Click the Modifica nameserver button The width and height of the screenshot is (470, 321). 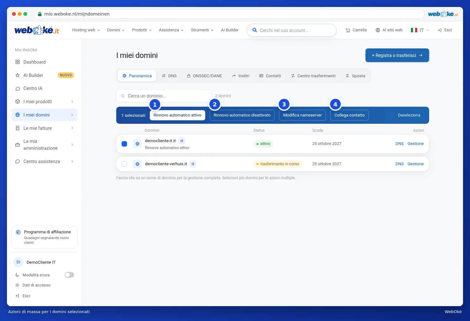302,115
